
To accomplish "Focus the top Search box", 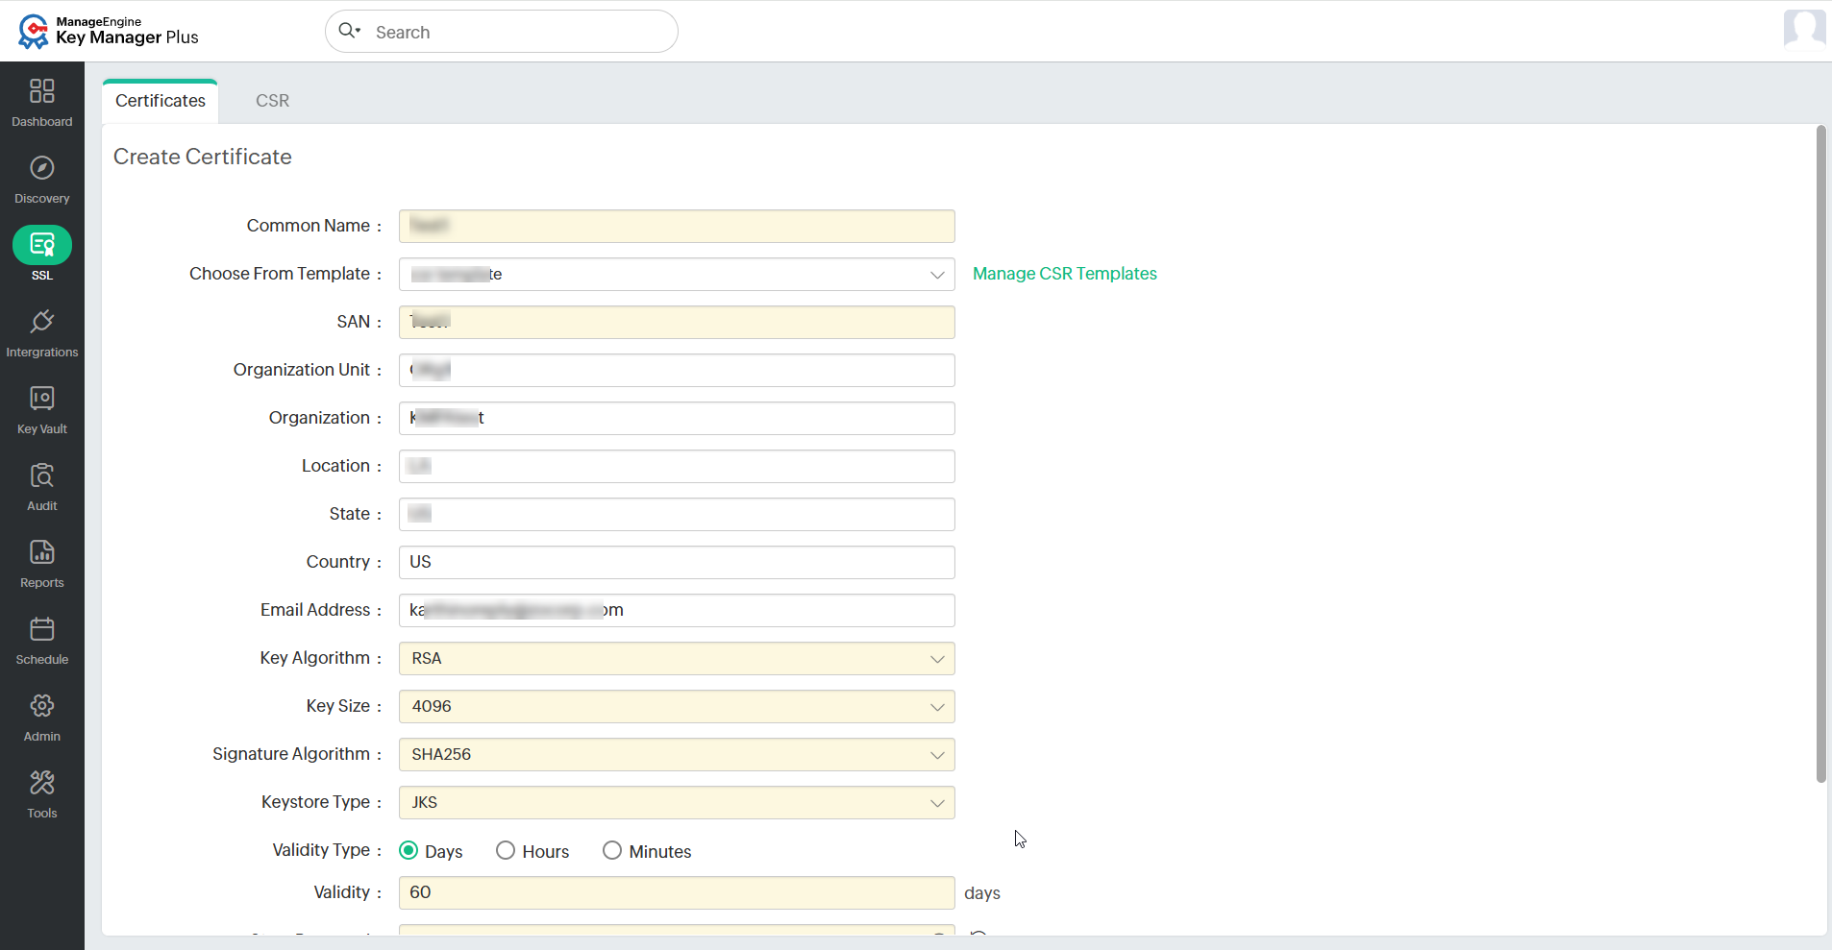I will pos(502,32).
